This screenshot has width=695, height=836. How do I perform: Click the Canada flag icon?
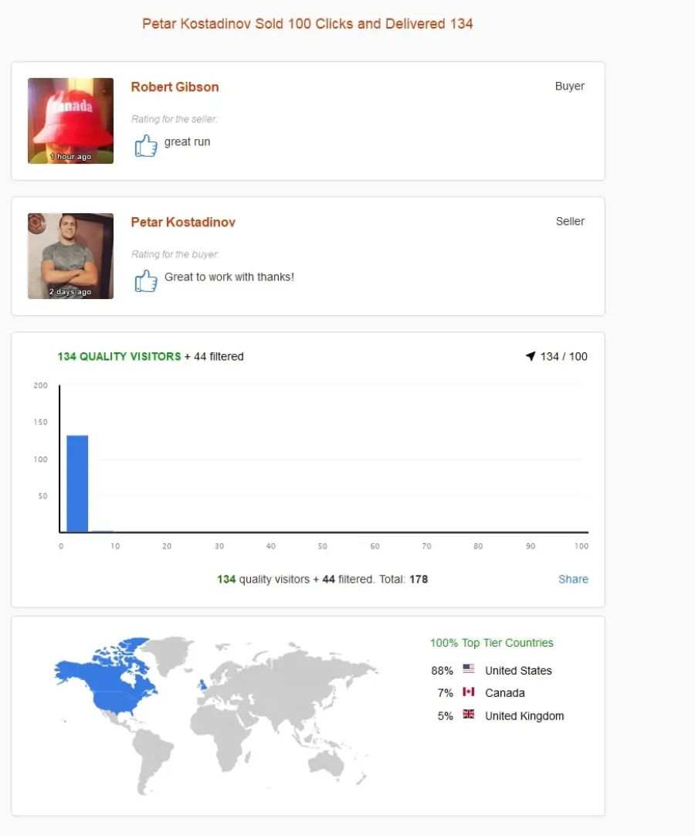click(469, 692)
